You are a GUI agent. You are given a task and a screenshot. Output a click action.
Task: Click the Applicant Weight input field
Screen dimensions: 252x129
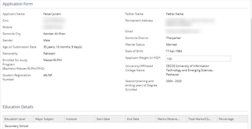(x=198, y=59)
